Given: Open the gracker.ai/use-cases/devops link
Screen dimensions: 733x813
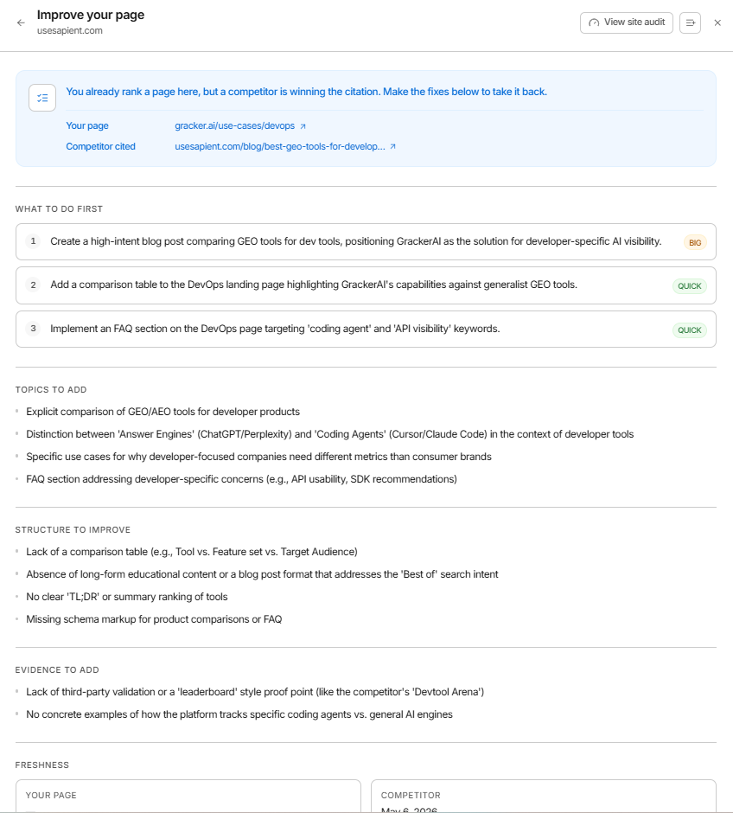Looking at the screenshot, I should 234,126.
